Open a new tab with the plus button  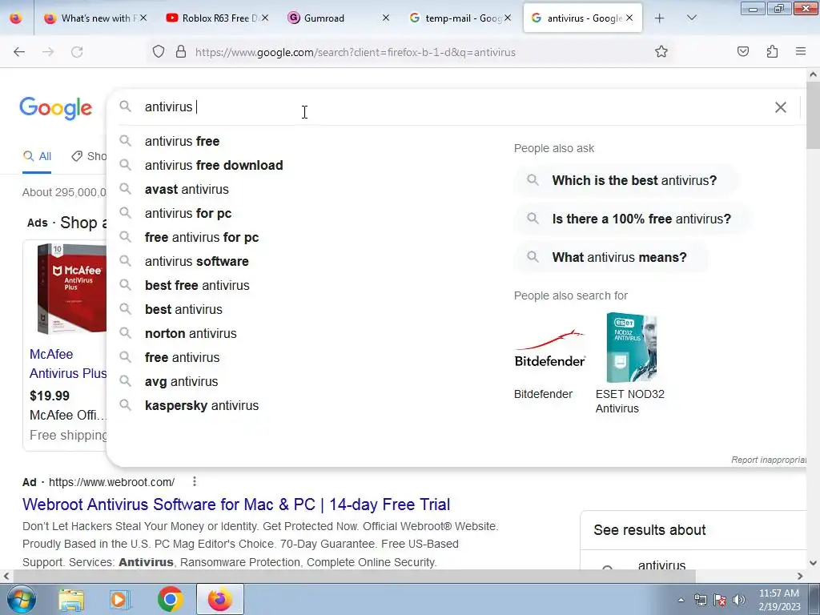click(x=660, y=18)
